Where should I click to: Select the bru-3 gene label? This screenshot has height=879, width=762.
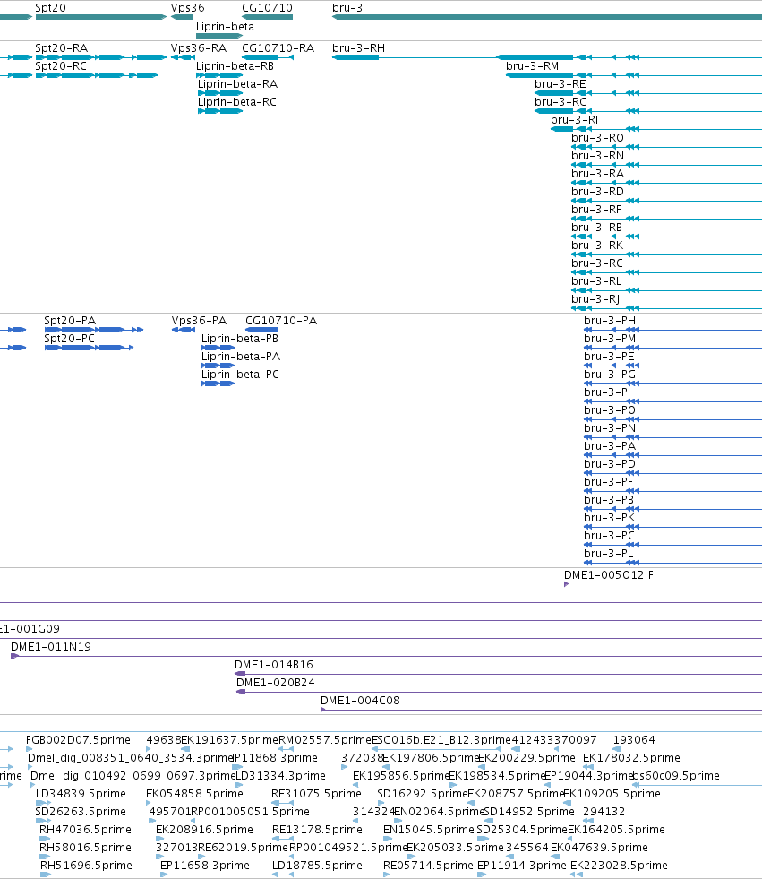347,8
